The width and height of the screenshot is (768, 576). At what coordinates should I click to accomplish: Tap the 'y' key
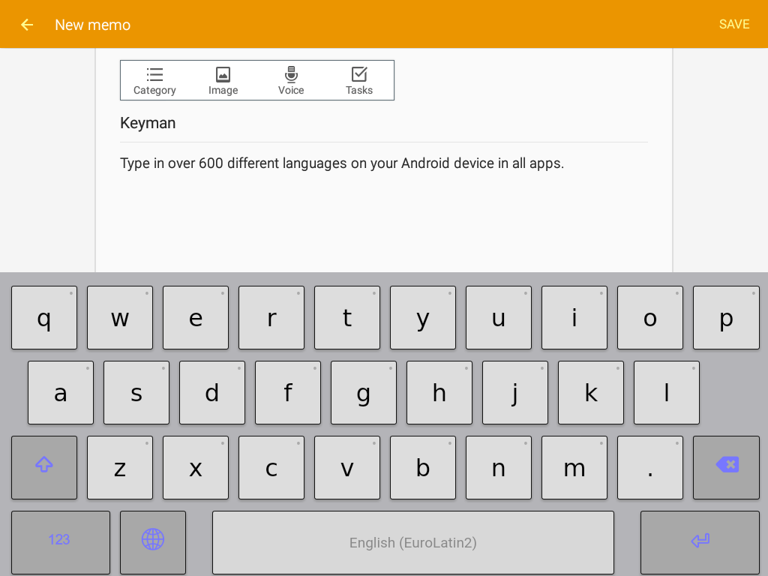point(423,317)
